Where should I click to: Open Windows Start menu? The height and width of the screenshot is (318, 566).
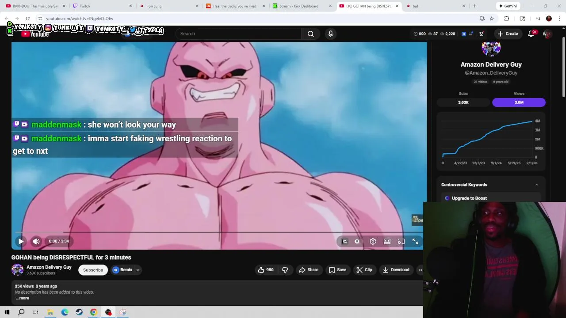(x=7, y=312)
